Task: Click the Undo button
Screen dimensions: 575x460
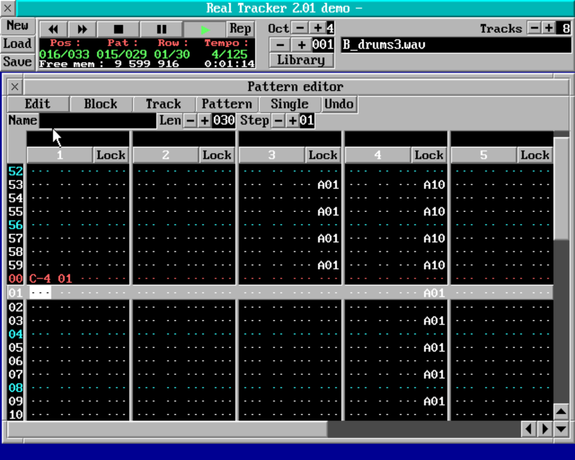Action: pos(339,104)
